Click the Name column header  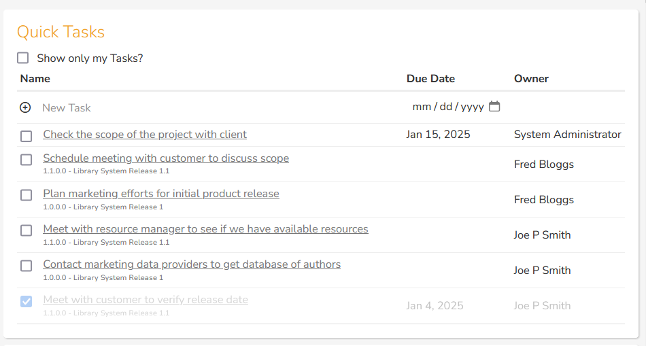pyautogui.click(x=35, y=79)
